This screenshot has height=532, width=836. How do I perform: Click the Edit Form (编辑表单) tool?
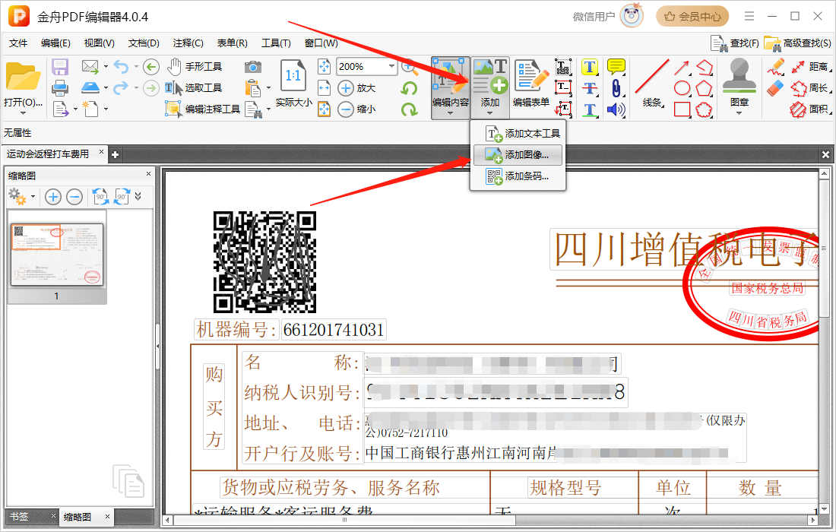[x=531, y=84]
